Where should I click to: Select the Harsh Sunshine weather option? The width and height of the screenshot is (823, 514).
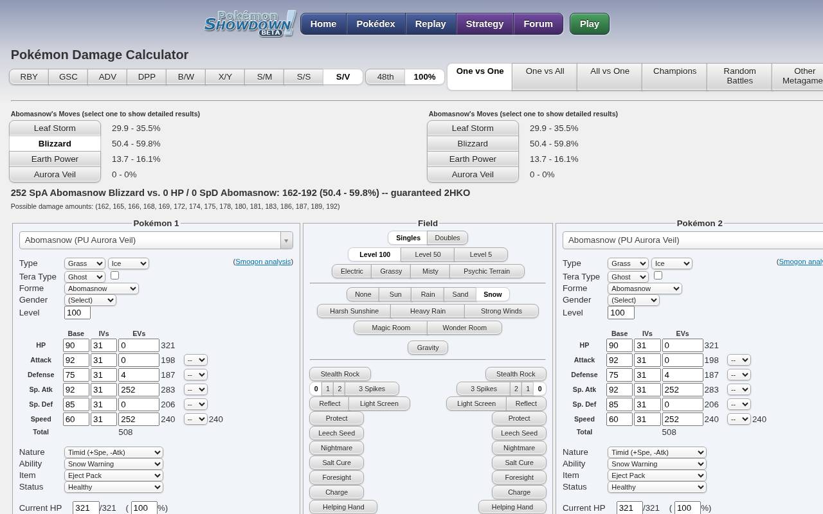354,311
